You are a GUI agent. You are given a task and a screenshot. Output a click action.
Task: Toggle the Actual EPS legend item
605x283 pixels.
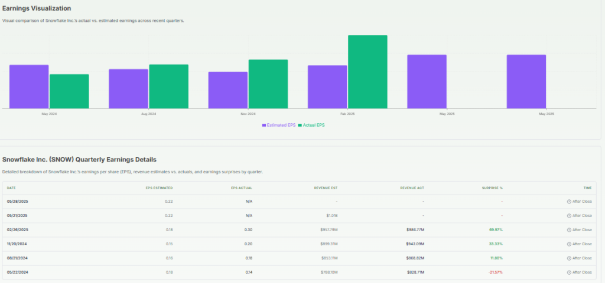pos(311,125)
